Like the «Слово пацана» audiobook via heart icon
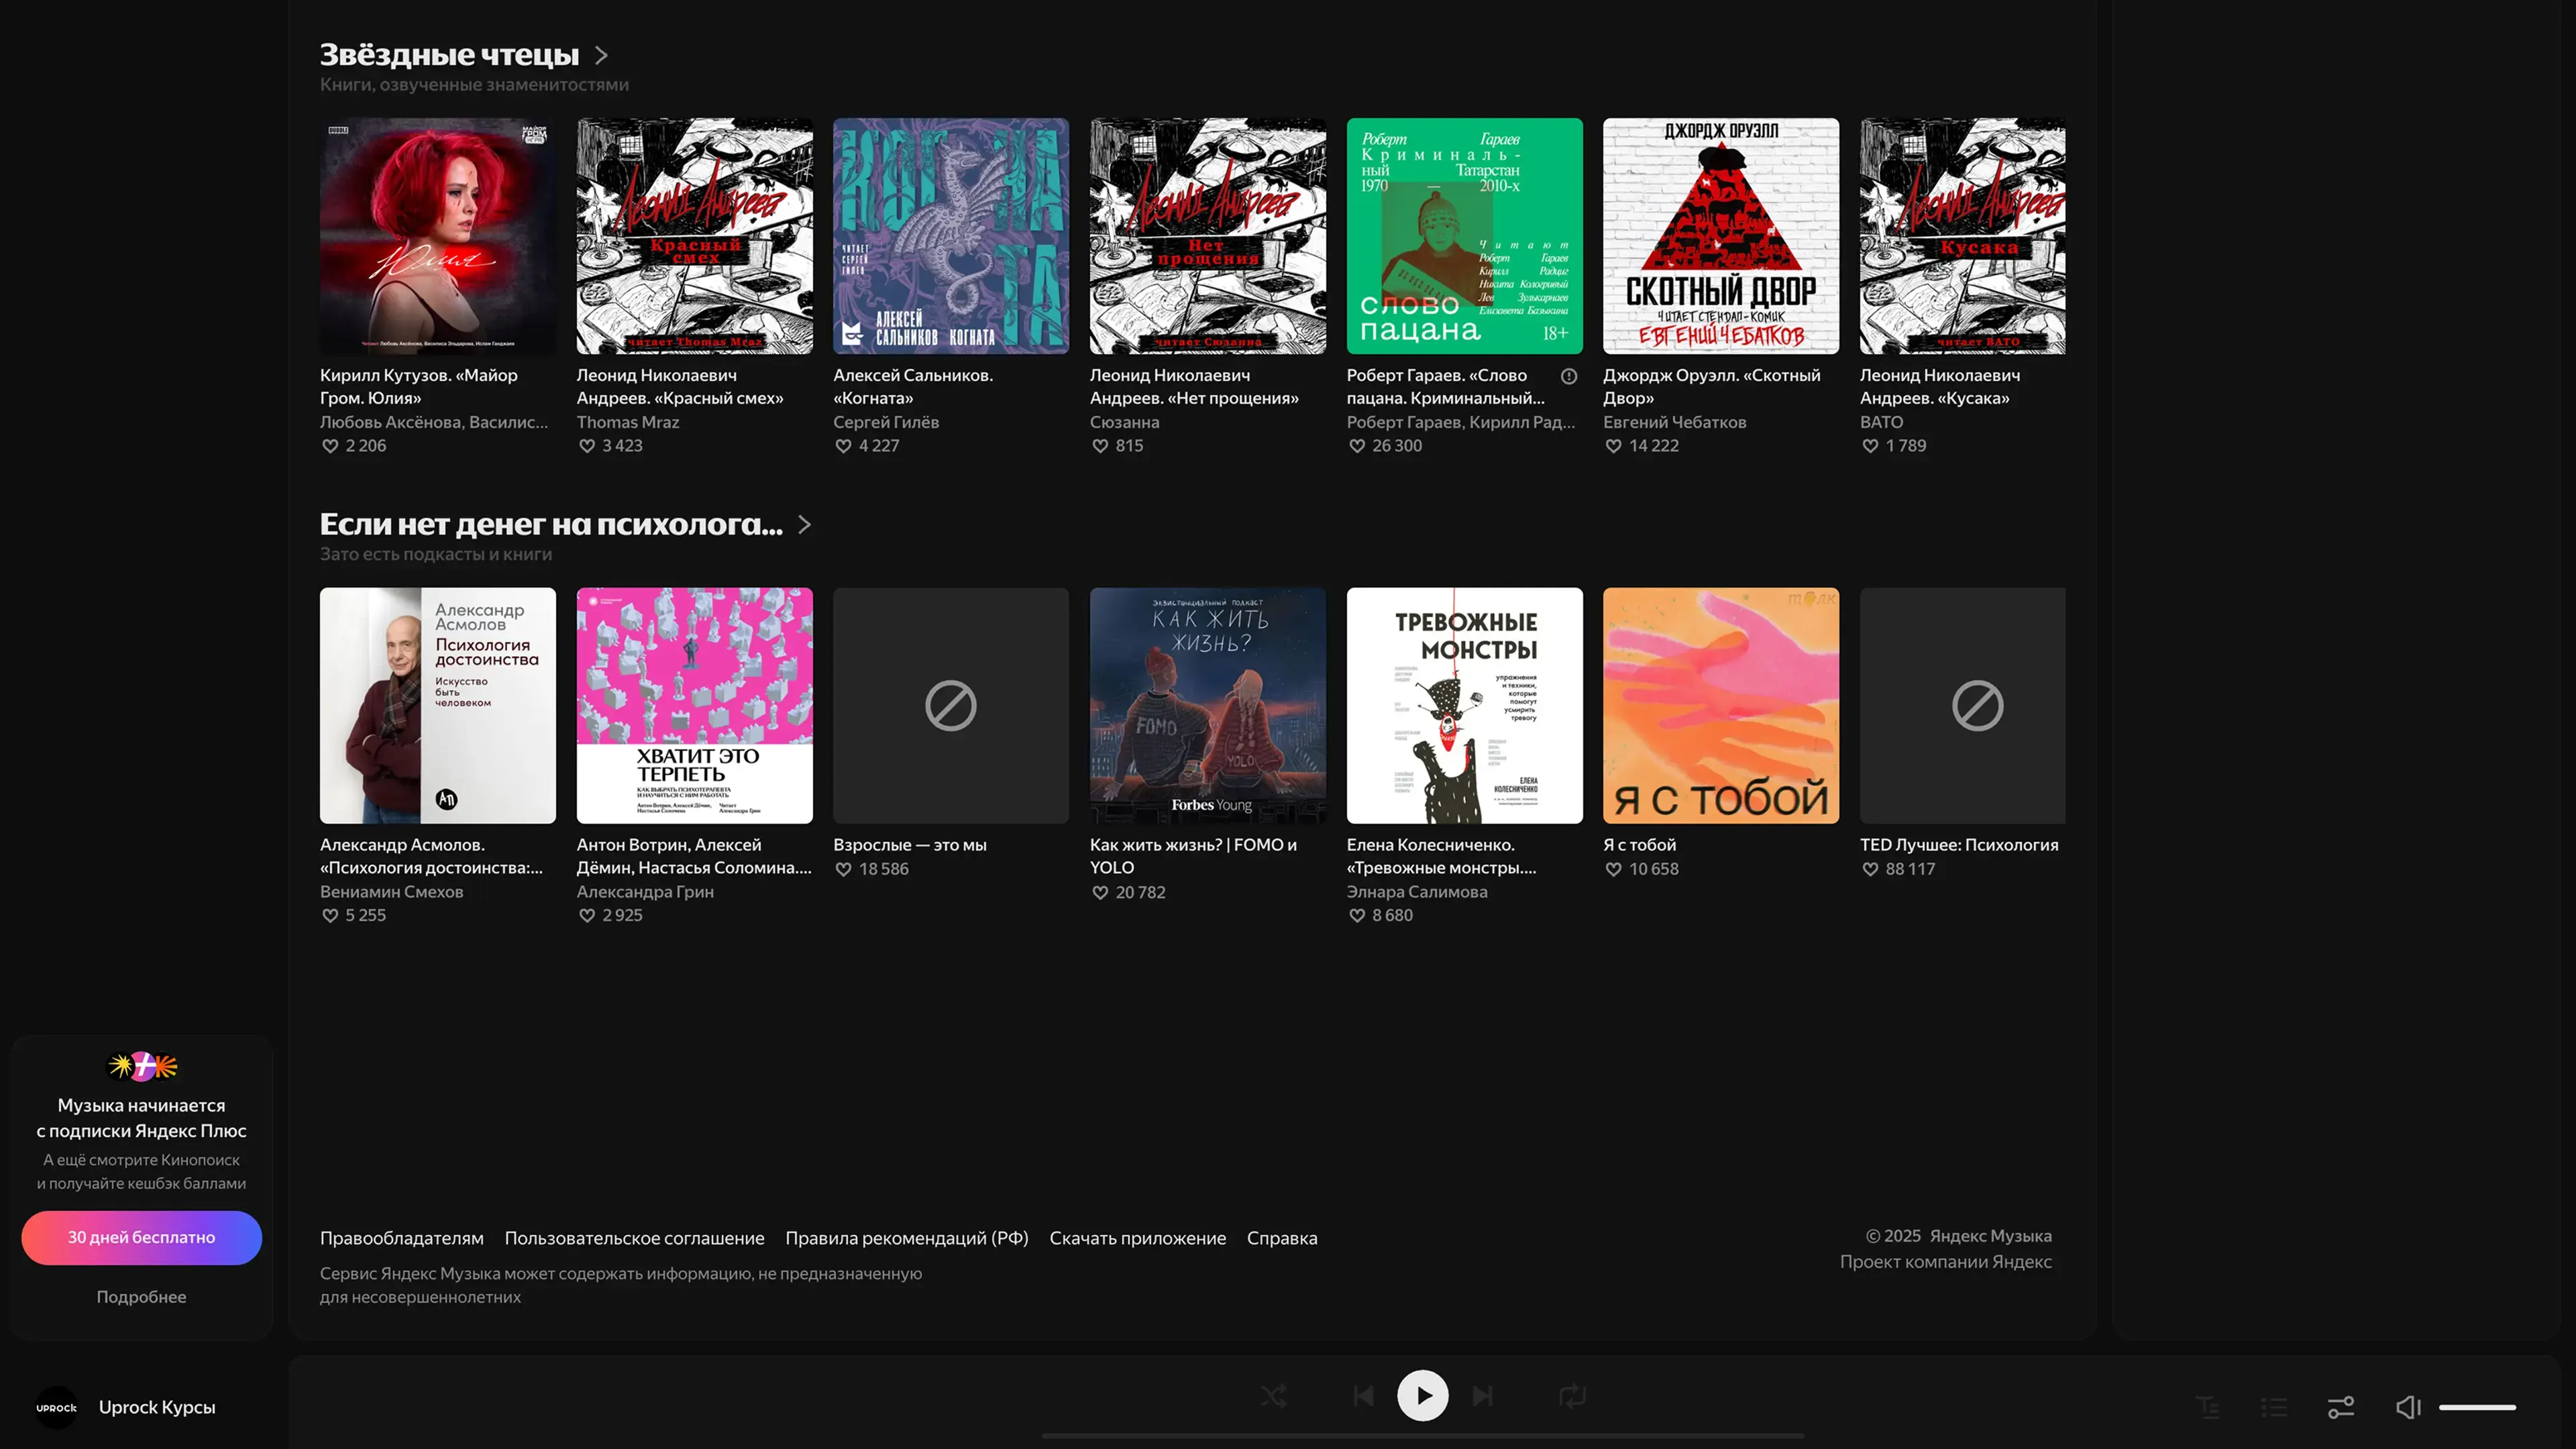Screen dimensions: 2576x1449 point(1357,446)
